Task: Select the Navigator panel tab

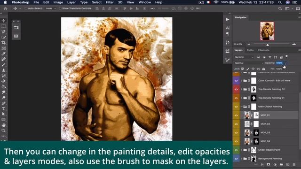Action: pos(240,17)
